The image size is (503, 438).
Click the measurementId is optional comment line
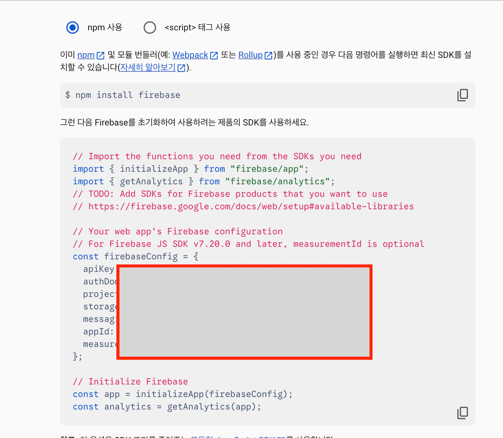(249, 244)
